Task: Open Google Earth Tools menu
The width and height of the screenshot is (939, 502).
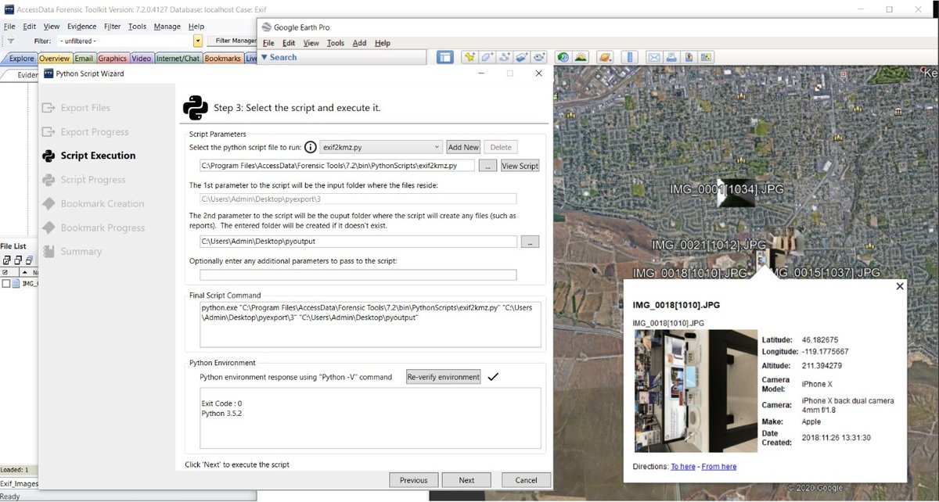Action: click(336, 43)
